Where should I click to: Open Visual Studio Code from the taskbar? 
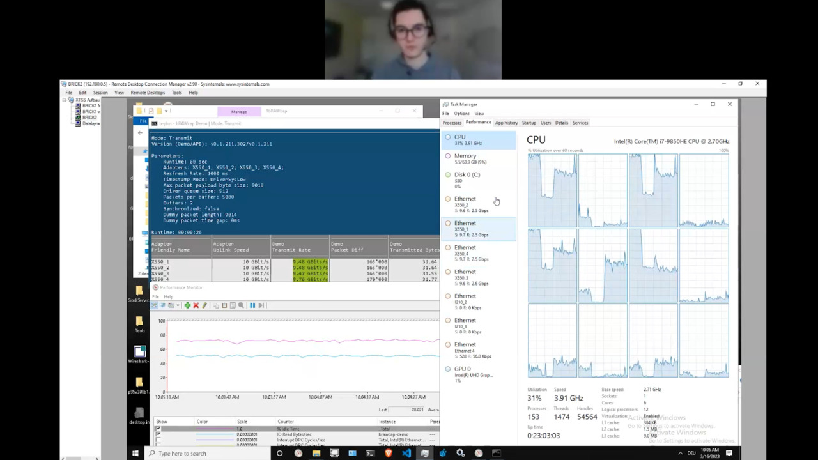pyautogui.click(x=406, y=454)
